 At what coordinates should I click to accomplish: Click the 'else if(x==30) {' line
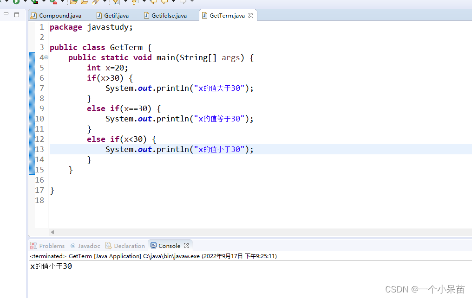(124, 108)
